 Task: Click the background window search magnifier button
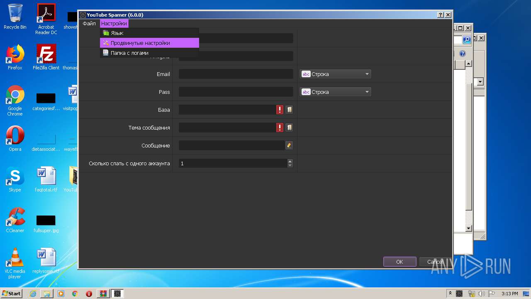(x=467, y=40)
